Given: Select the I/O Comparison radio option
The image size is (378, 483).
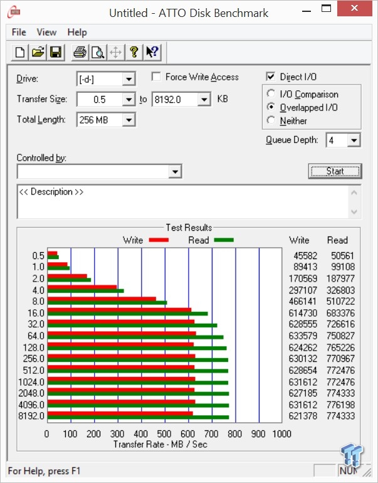Looking at the screenshot, I should [271, 93].
